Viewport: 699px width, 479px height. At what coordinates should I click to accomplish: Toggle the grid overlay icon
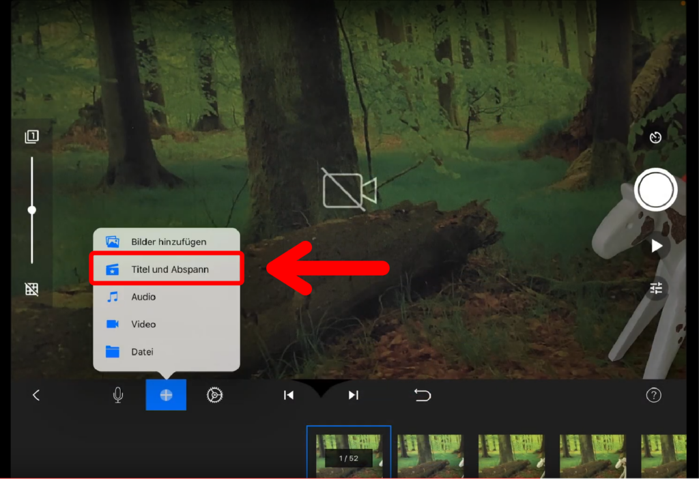coord(31,289)
